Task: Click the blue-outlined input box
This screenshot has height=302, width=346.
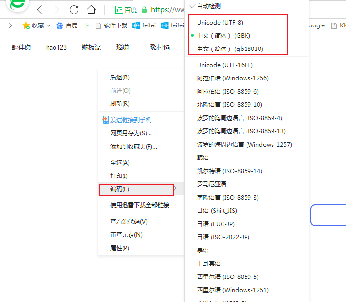Action: 328,215
